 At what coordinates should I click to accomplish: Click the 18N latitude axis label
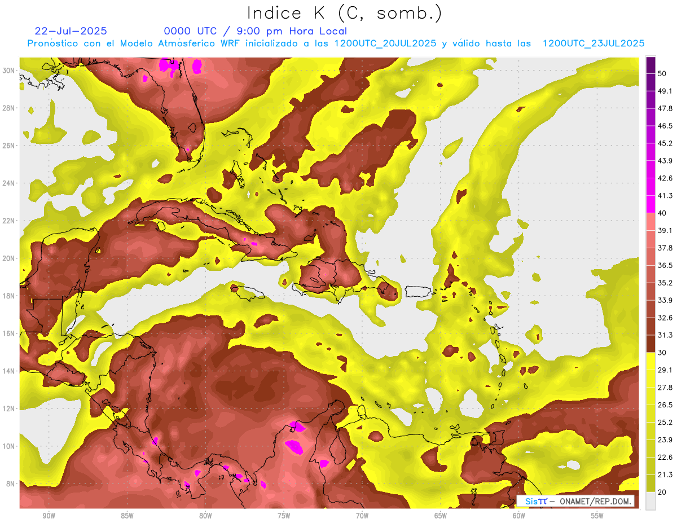[10, 296]
